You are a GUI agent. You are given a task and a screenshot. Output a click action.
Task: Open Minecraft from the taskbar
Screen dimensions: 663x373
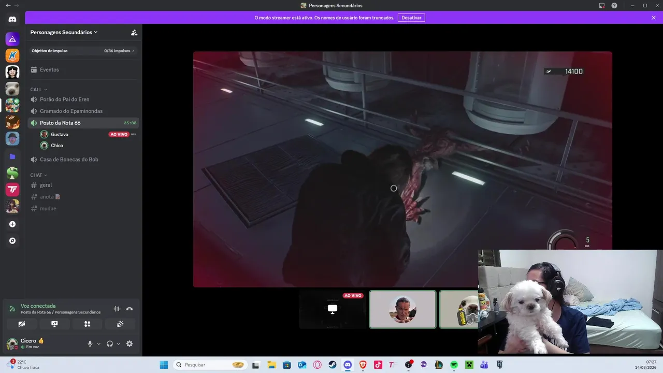[x=469, y=365]
